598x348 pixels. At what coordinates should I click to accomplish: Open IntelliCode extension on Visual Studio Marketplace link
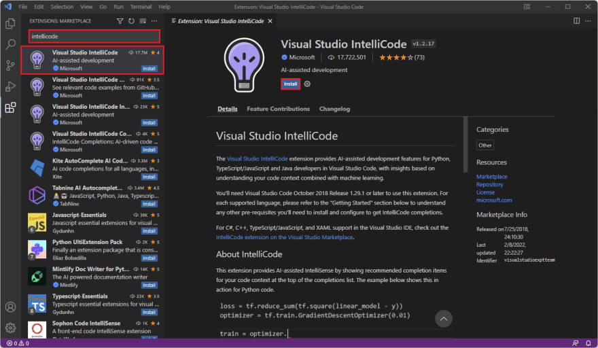[x=284, y=237]
